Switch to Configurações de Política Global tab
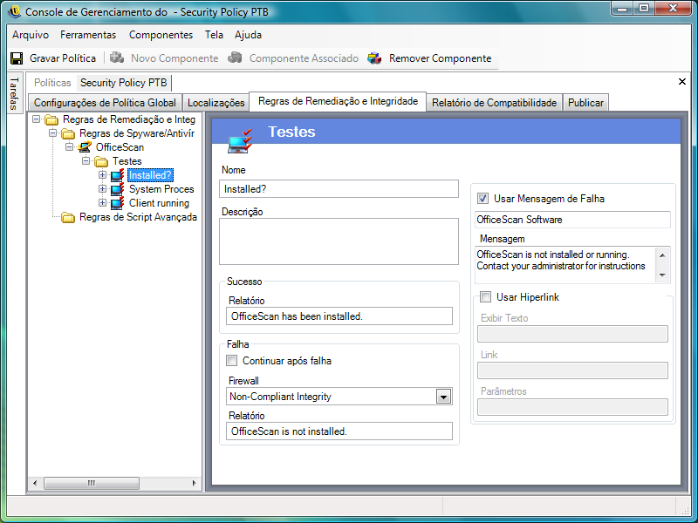Image resolution: width=698 pixels, height=523 pixels. coord(105,103)
